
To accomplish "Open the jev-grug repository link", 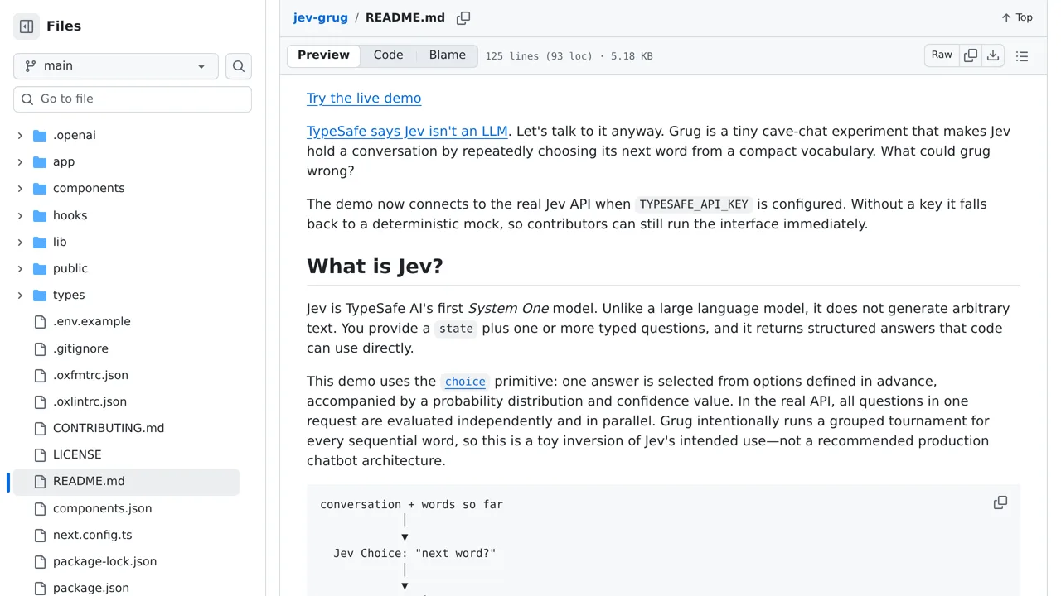I will pyautogui.click(x=321, y=17).
